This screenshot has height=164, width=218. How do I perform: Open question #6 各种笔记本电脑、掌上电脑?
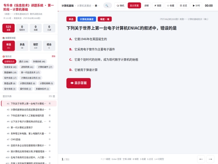coord(29,134)
